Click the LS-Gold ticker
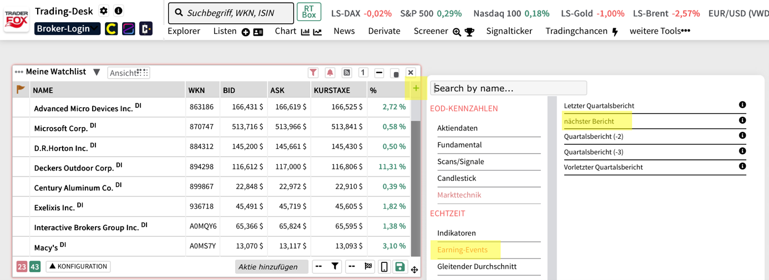This screenshot has width=769, height=280. (593, 13)
